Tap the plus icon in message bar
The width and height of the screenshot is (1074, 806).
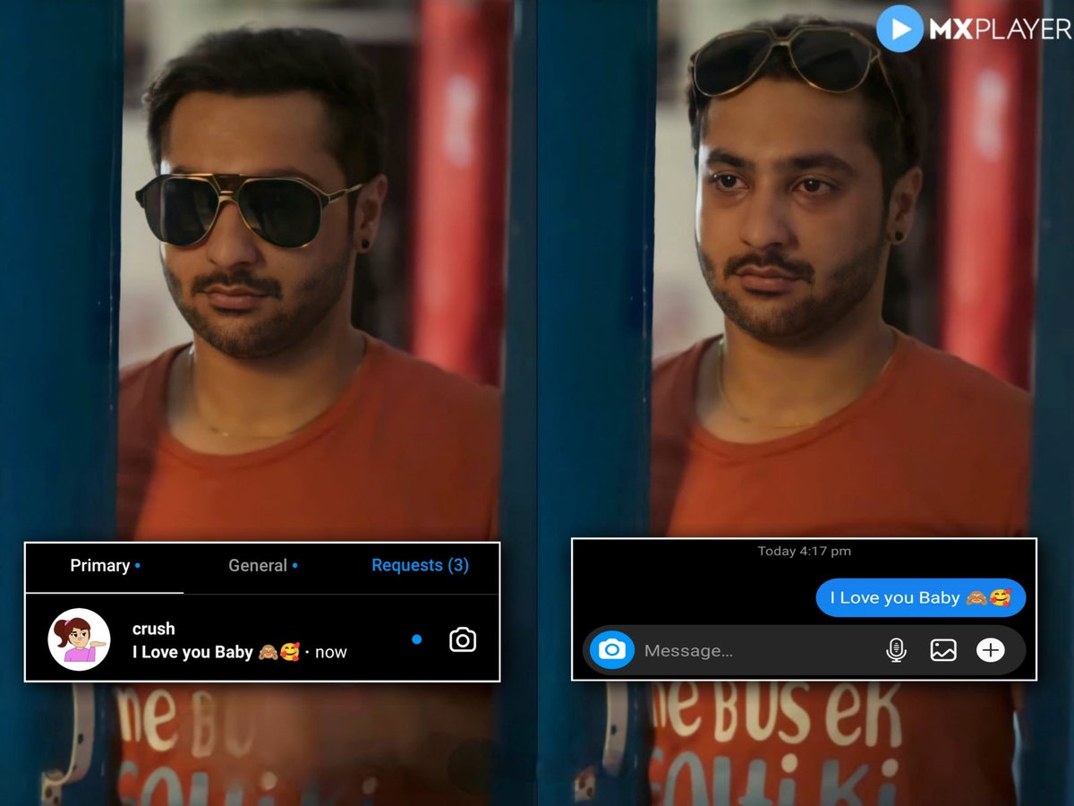tap(991, 650)
